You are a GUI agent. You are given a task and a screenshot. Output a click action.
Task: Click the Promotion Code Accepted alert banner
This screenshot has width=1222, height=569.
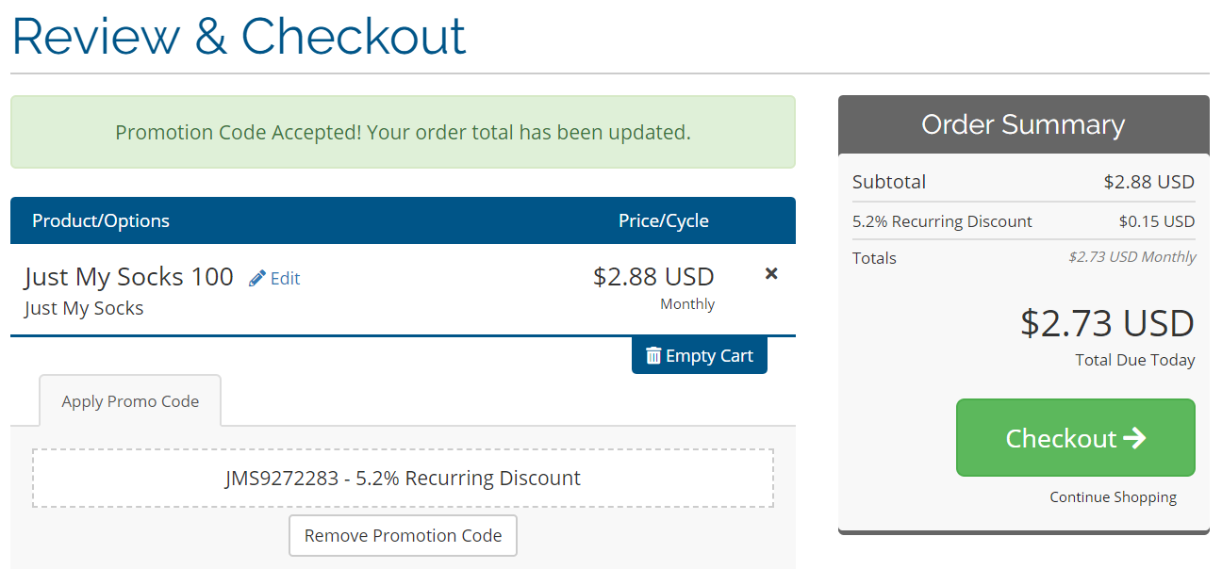tap(403, 132)
